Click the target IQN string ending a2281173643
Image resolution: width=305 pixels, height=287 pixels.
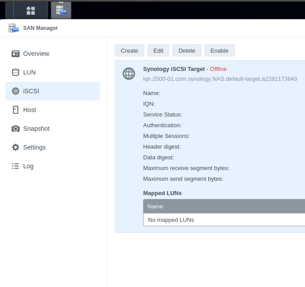click(220, 79)
